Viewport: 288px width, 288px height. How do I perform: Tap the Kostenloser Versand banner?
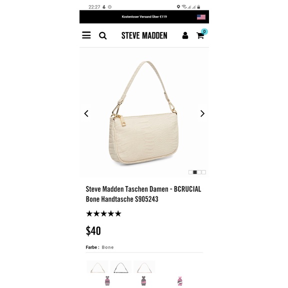click(x=144, y=16)
